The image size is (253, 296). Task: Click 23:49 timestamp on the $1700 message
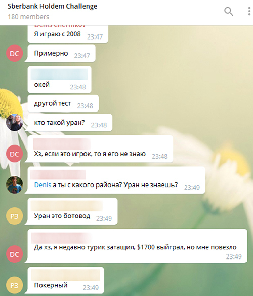[x=234, y=256]
